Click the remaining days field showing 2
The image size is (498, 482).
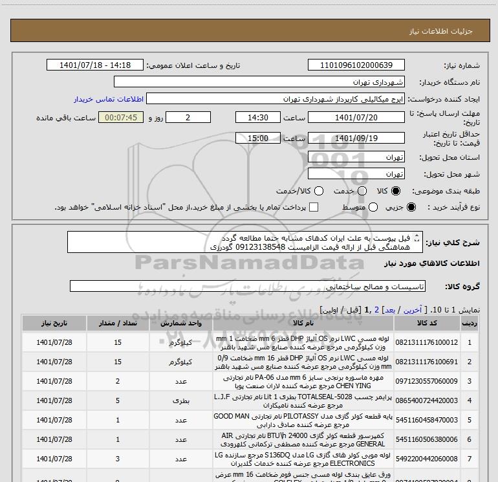click(x=188, y=117)
